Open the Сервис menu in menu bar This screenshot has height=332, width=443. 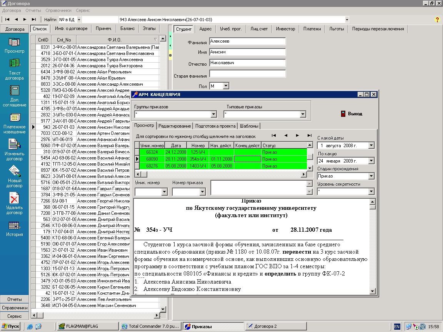tap(83, 10)
